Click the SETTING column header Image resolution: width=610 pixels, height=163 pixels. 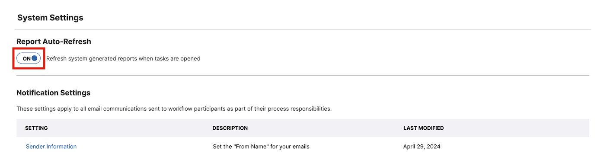click(x=36, y=128)
